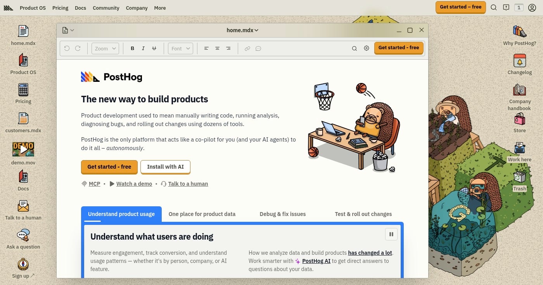Click Get started - free under the headline
This screenshot has width=543, height=285.
coord(109,167)
